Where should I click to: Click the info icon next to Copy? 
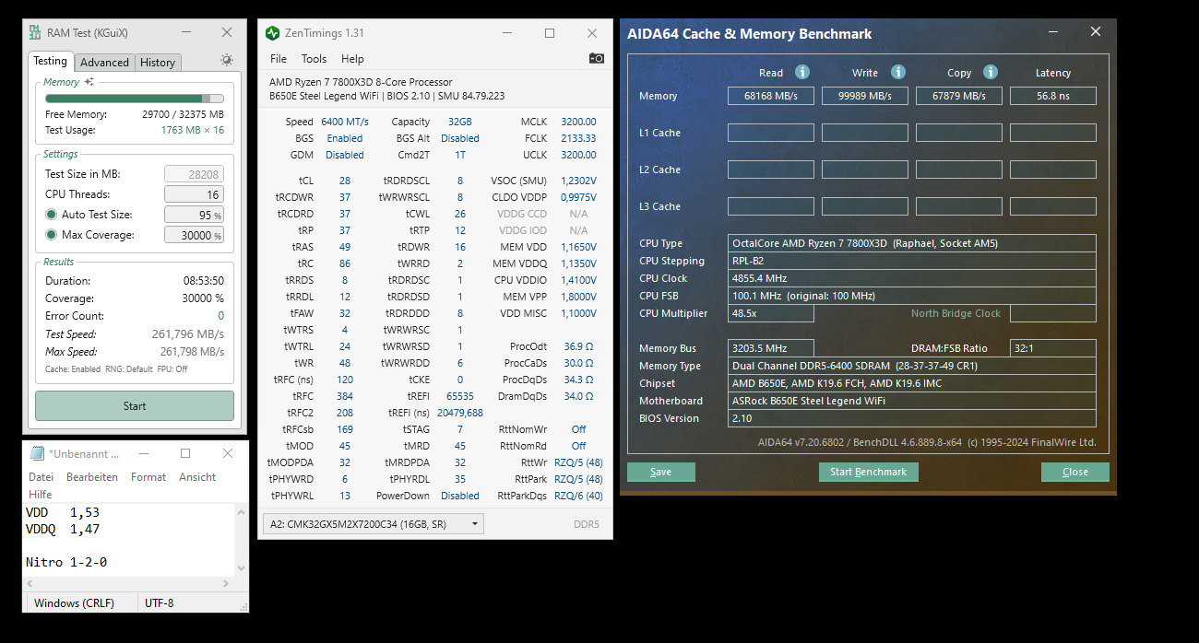tap(991, 72)
